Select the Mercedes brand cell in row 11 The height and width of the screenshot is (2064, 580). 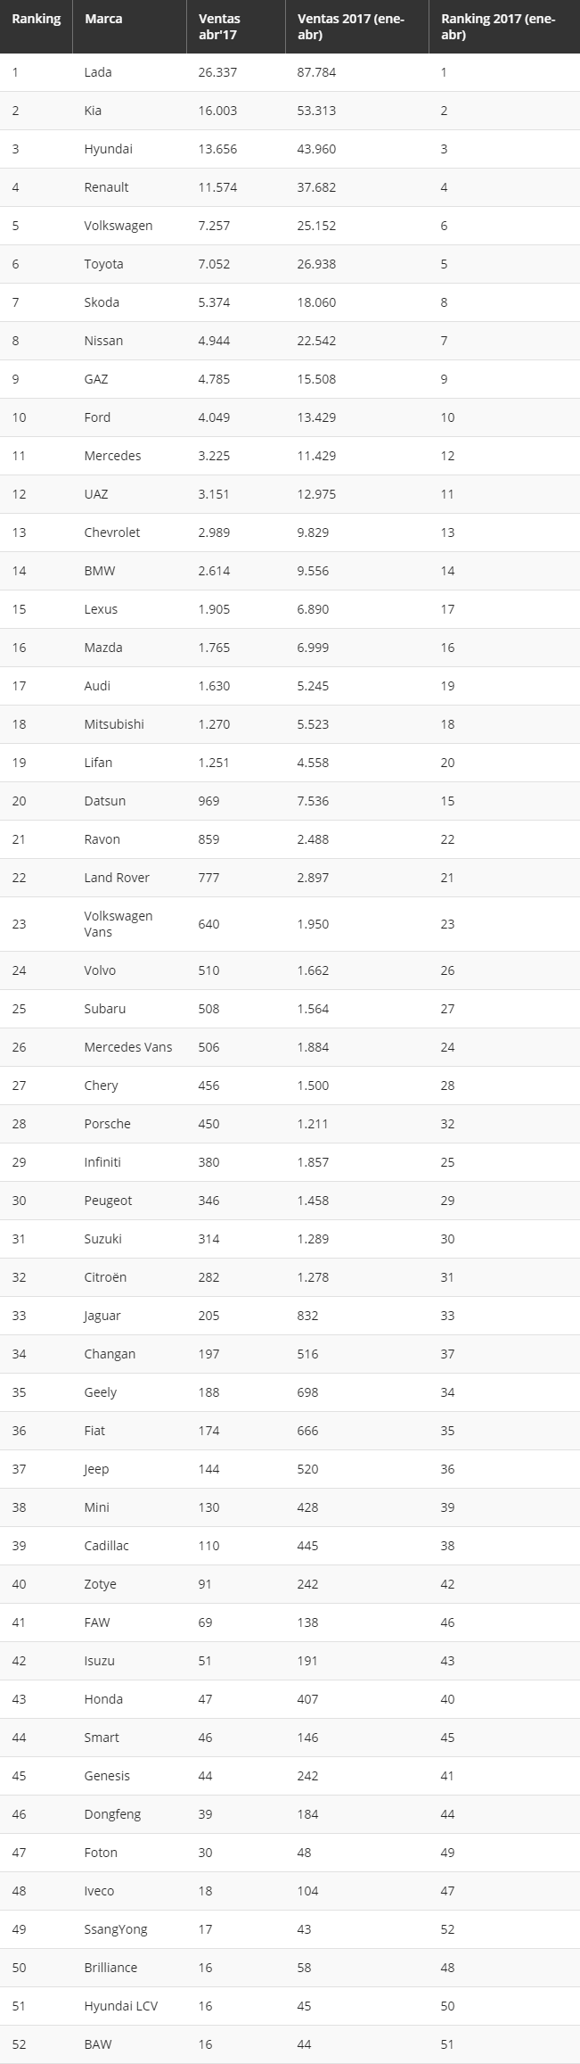112,456
